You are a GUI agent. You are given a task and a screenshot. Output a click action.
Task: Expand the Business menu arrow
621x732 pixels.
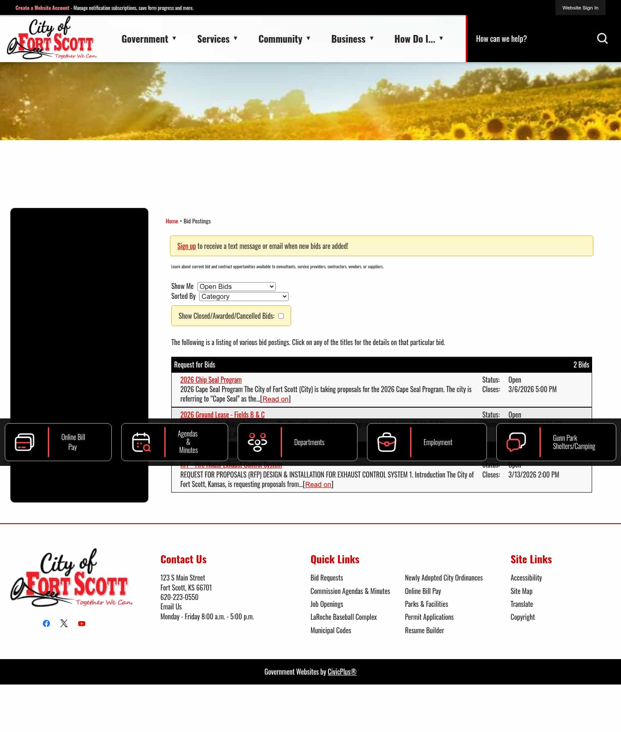click(x=372, y=38)
